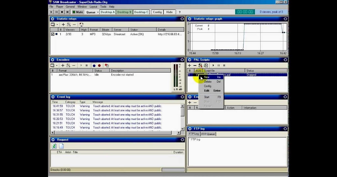Stop the selected encoder
The image size is (337, 177).
(86, 65)
